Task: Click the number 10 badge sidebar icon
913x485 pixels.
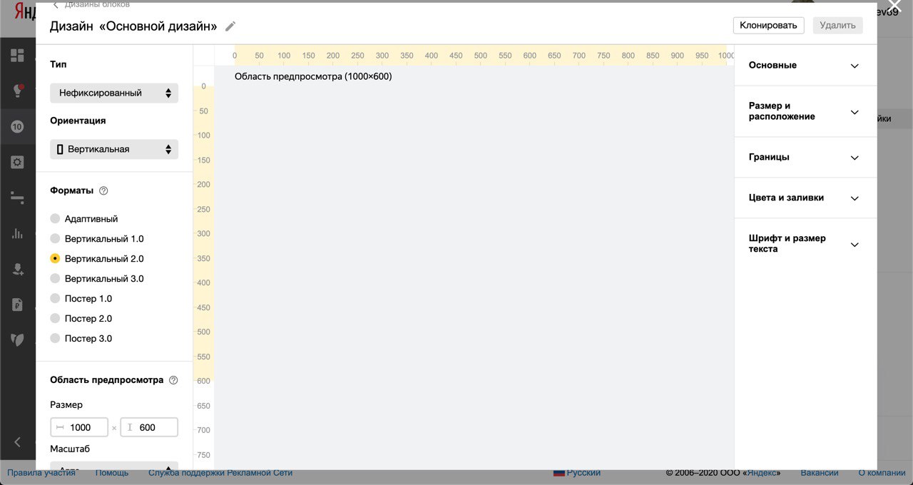Action: [x=17, y=127]
